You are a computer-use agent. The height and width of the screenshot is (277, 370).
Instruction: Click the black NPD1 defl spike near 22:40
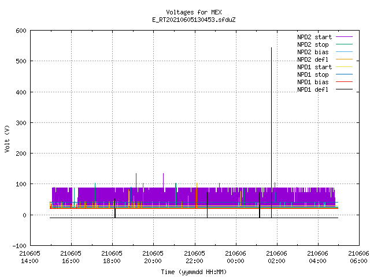point(208,205)
